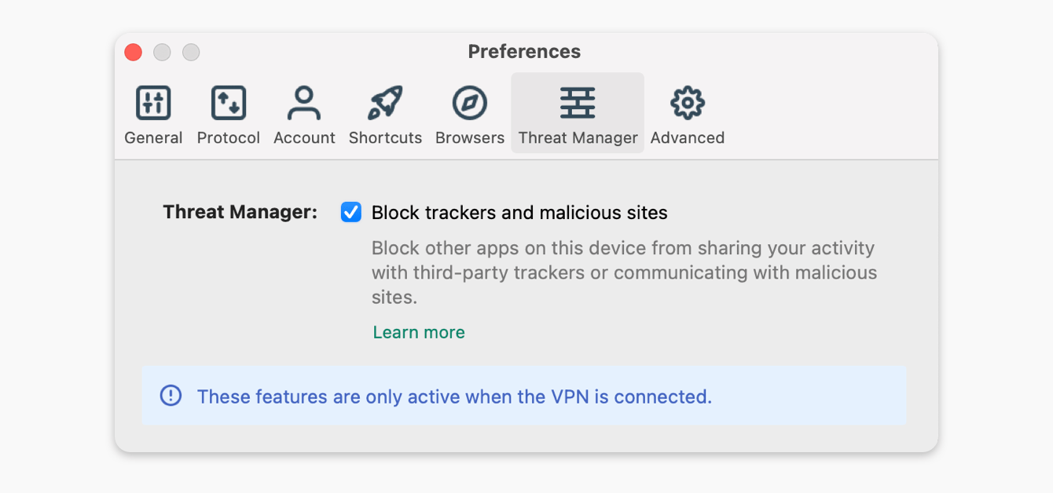Close the Preferences window
The width and height of the screenshot is (1053, 493).
click(133, 52)
